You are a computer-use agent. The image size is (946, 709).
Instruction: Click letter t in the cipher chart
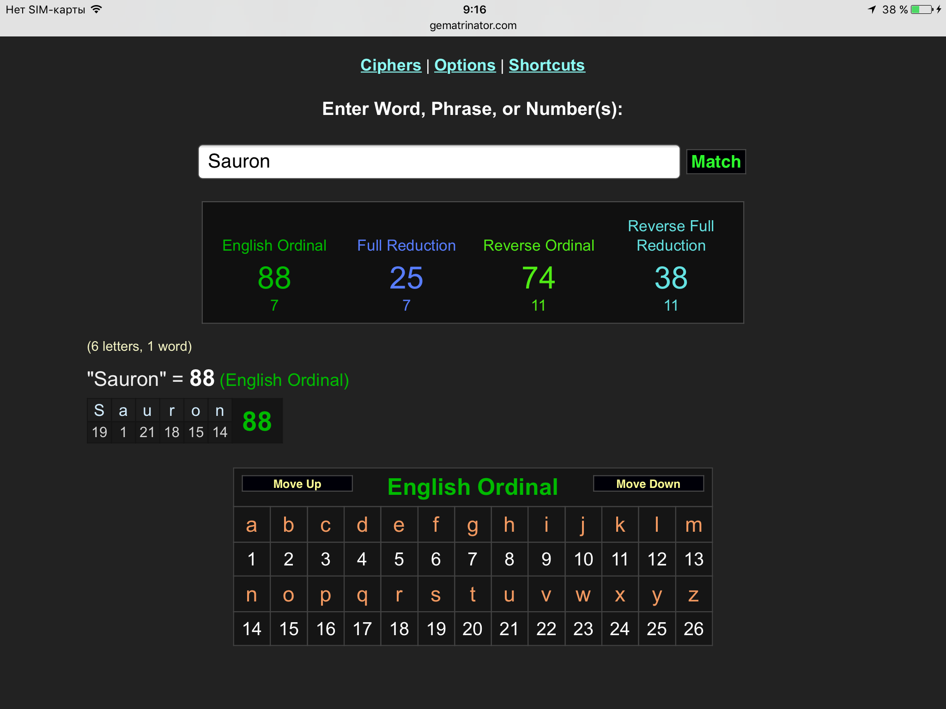click(473, 595)
